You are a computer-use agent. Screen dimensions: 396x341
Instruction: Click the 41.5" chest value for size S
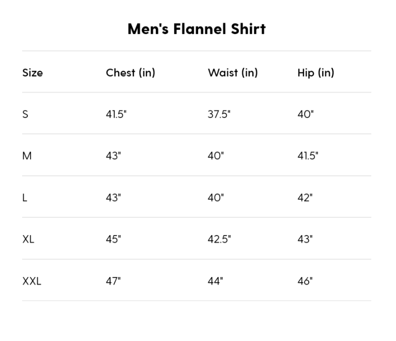click(x=116, y=114)
